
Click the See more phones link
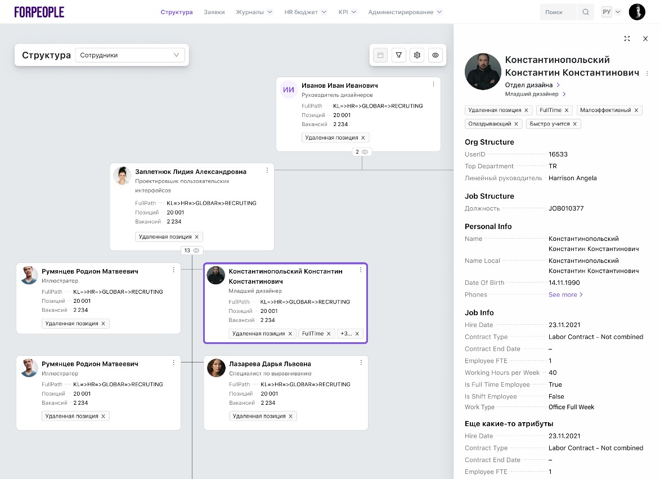click(x=565, y=294)
